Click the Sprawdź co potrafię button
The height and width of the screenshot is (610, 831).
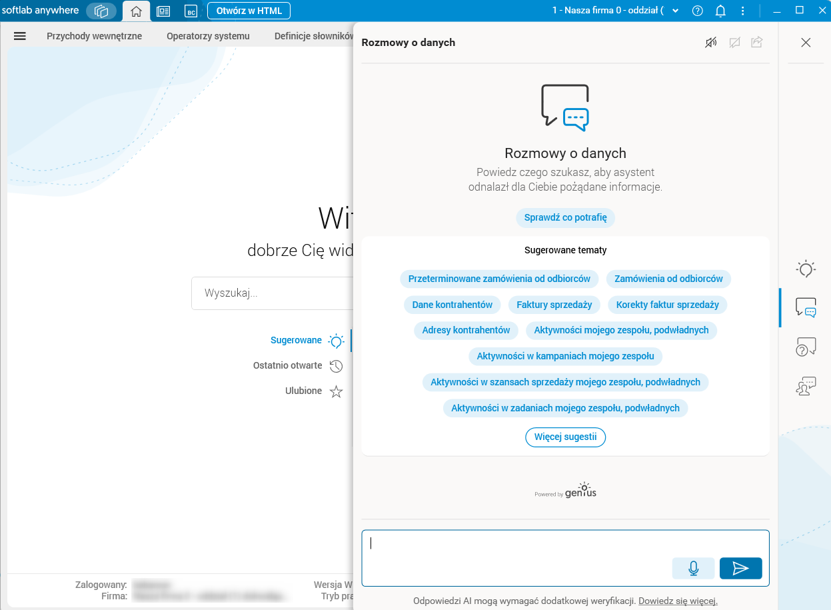click(x=565, y=217)
